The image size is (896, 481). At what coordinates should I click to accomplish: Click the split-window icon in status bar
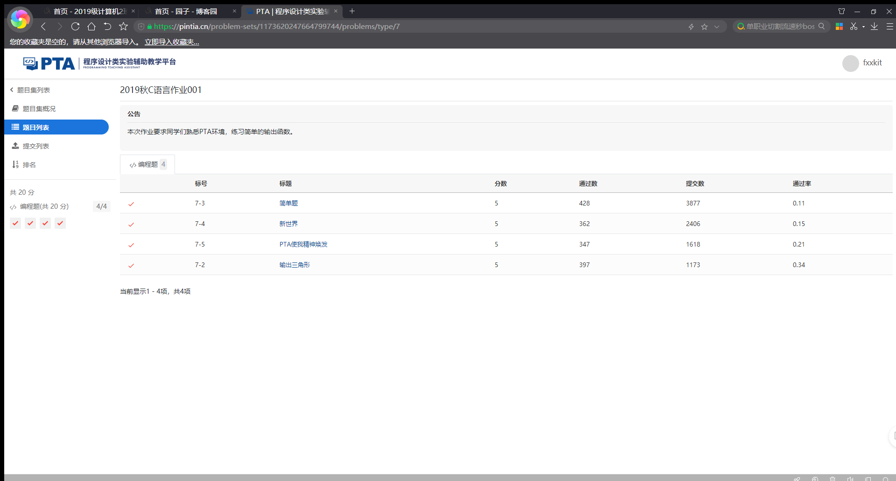[x=868, y=479]
